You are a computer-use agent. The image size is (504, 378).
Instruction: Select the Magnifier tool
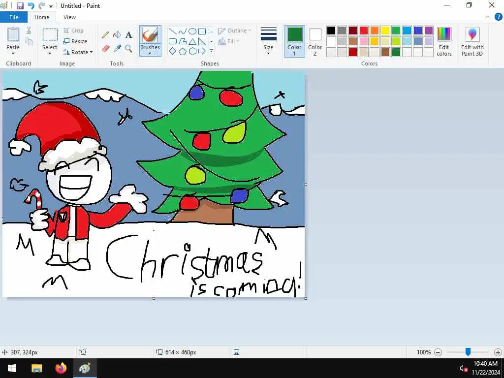(128, 49)
